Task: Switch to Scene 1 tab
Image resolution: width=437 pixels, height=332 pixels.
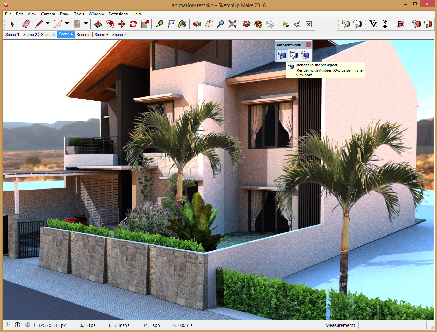Action: coord(12,35)
